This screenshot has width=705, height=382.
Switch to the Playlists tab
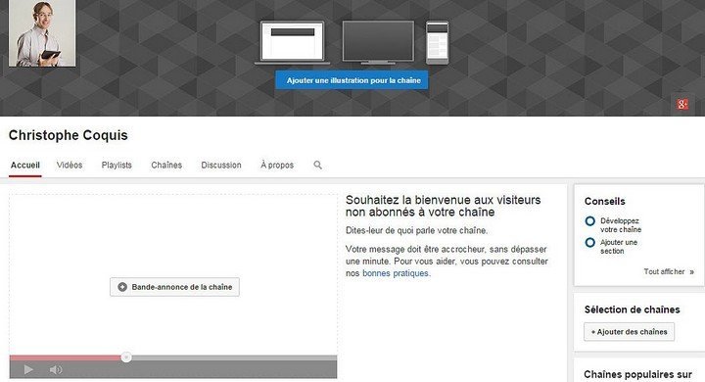pos(117,166)
